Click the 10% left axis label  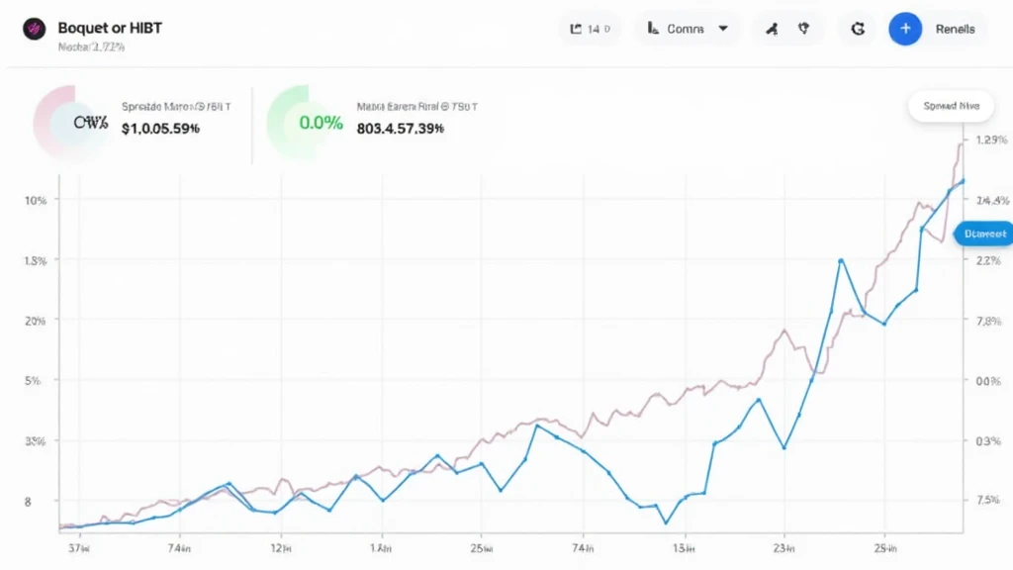point(36,200)
